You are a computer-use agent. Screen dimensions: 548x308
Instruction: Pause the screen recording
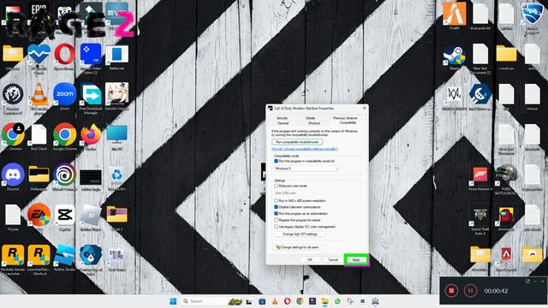pos(470,291)
